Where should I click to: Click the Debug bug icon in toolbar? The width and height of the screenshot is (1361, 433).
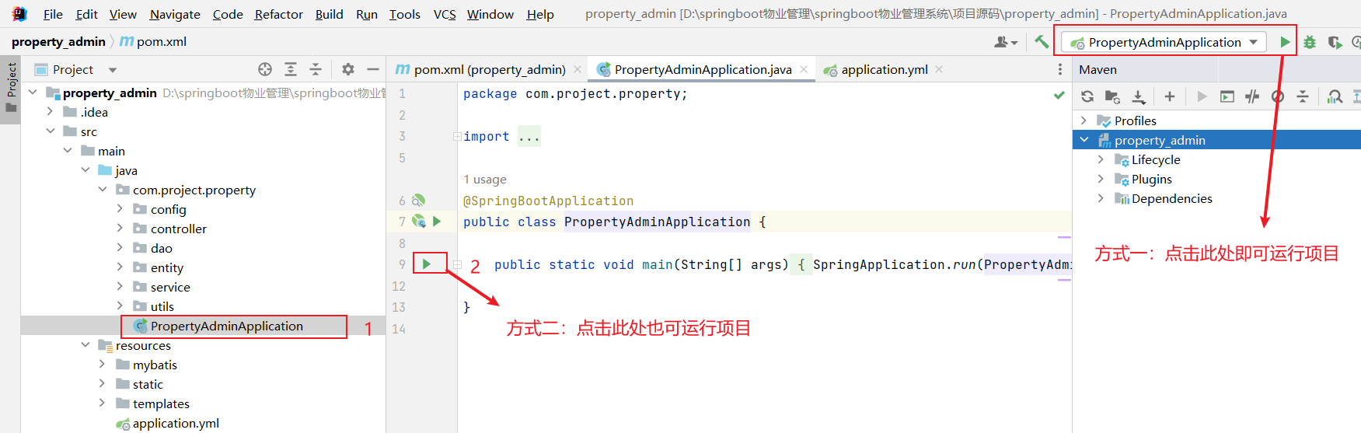pos(1310,42)
